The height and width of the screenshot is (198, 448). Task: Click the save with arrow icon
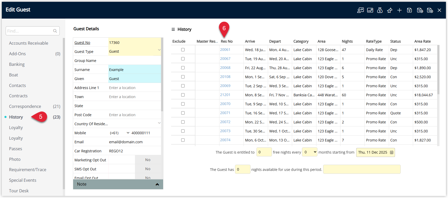point(420,10)
